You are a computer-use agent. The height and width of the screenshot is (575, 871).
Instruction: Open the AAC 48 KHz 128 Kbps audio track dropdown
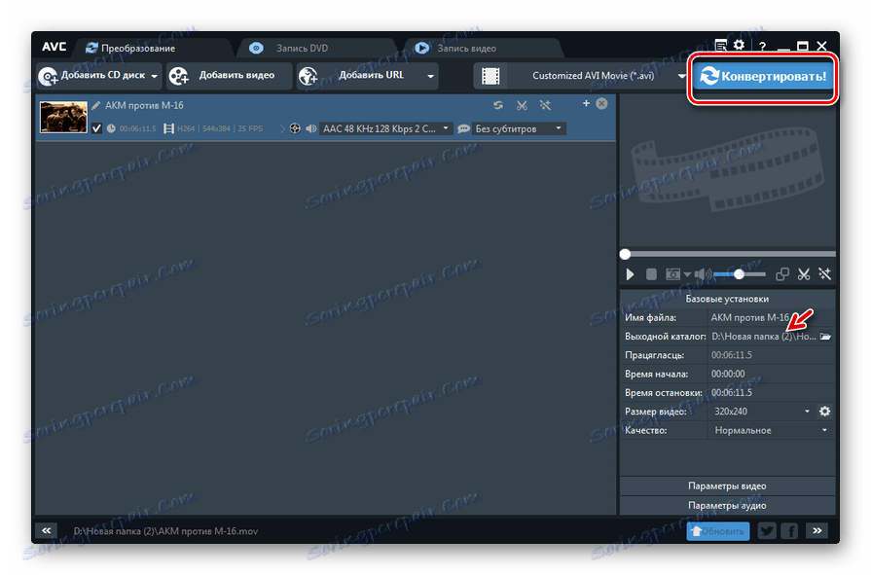(x=385, y=128)
